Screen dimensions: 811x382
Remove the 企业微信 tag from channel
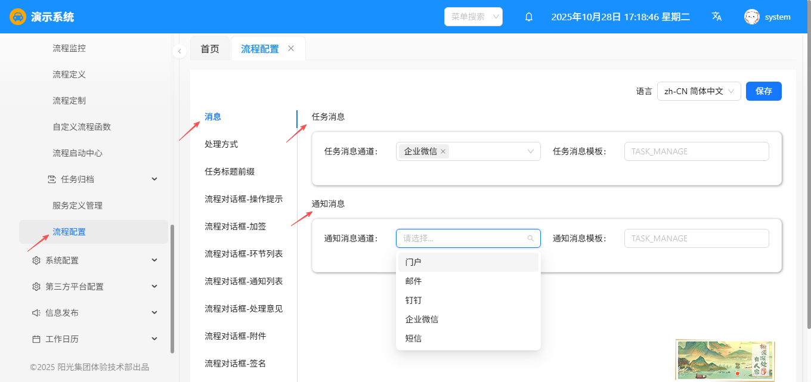(443, 151)
